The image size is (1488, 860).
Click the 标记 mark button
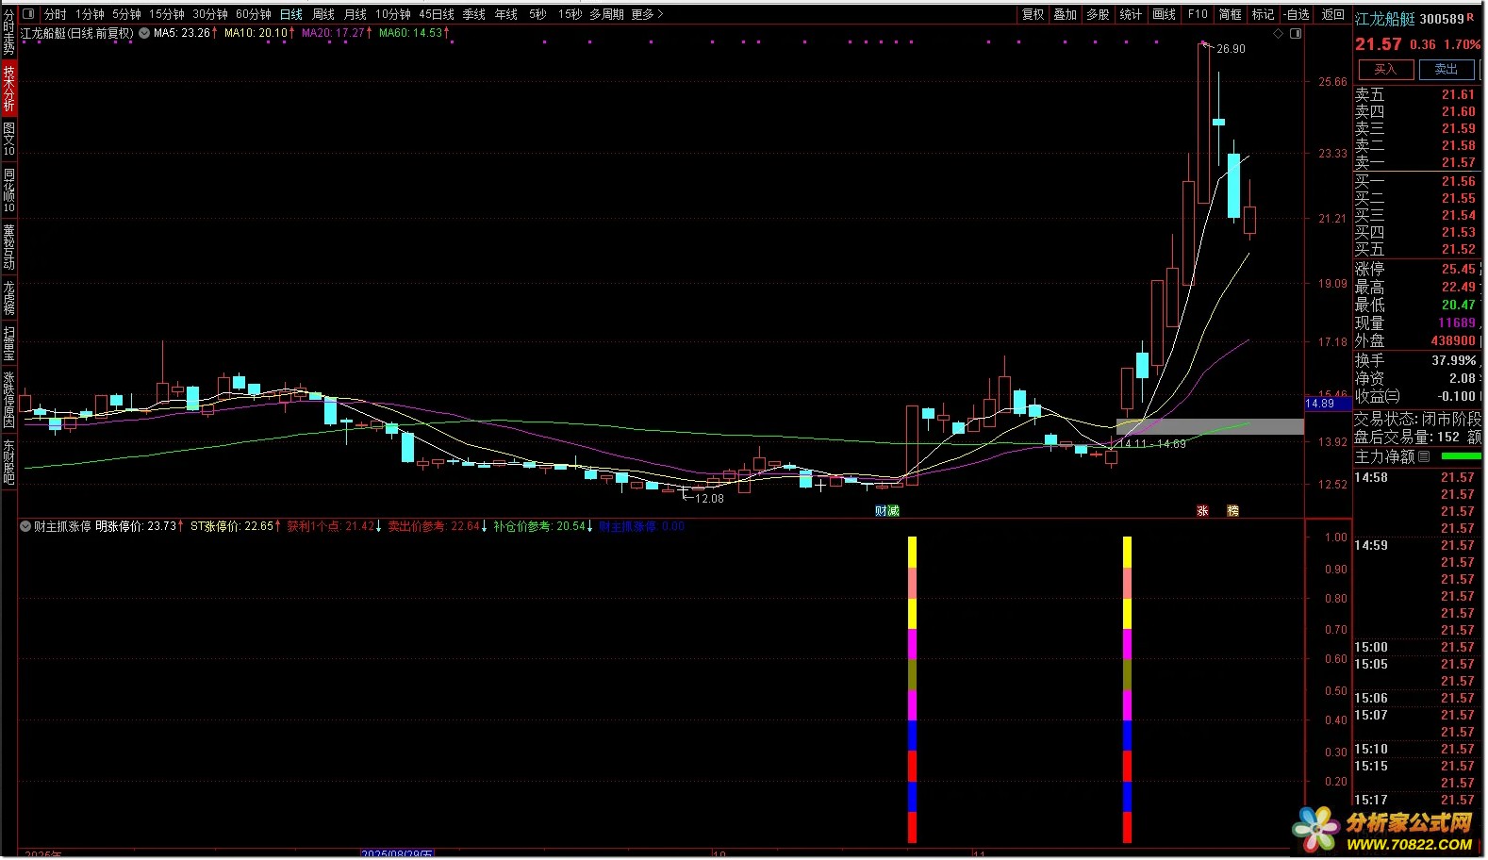[x=1264, y=14]
